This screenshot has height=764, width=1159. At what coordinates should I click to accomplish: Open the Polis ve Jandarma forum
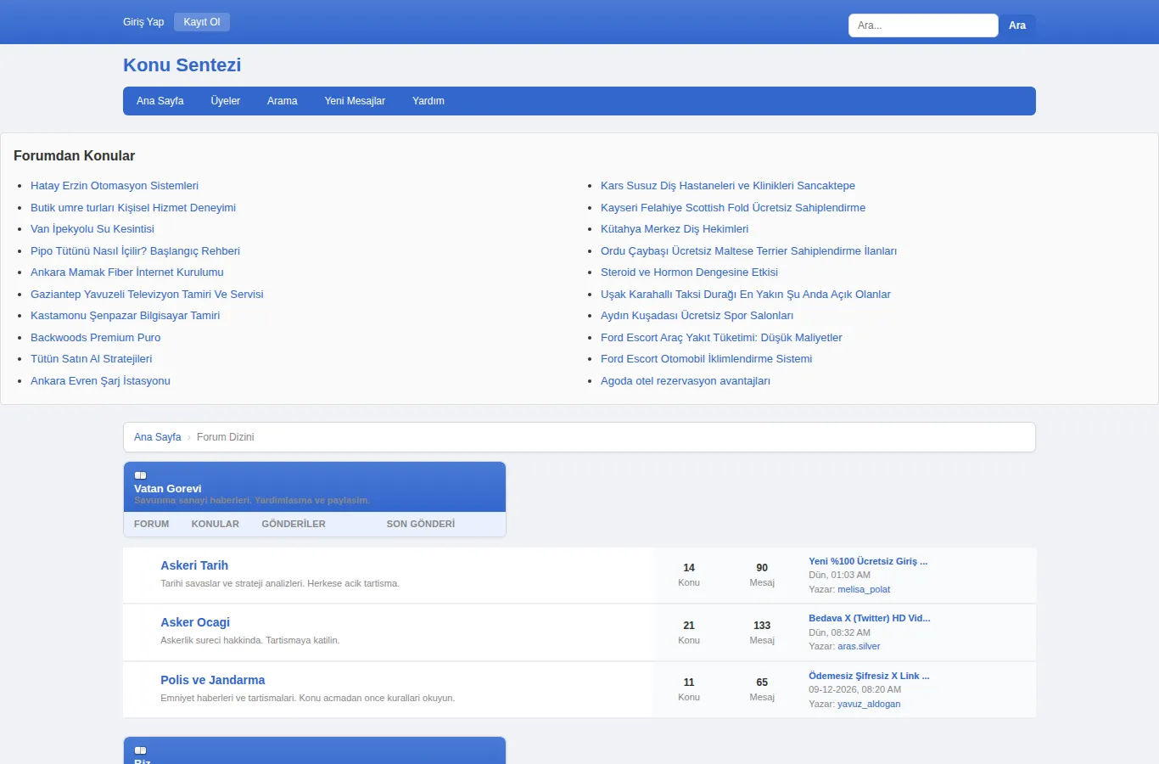(x=213, y=680)
